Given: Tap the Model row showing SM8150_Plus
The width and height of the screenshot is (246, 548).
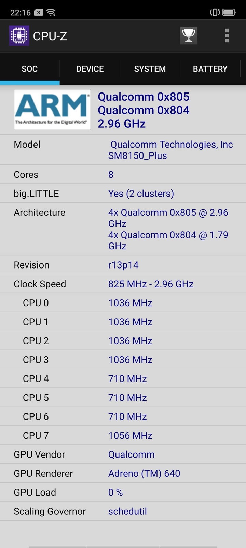Looking at the screenshot, I should pos(123,150).
